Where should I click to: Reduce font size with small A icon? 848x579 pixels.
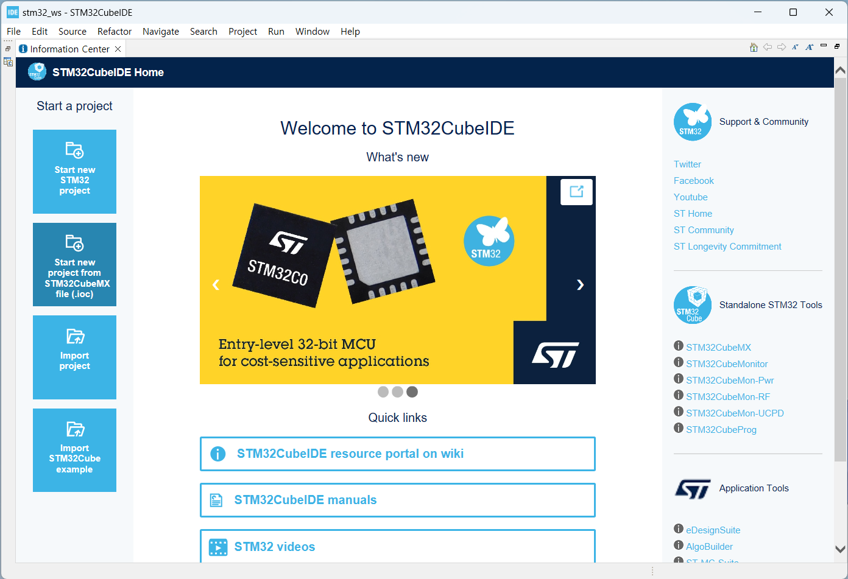coord(795,47)
